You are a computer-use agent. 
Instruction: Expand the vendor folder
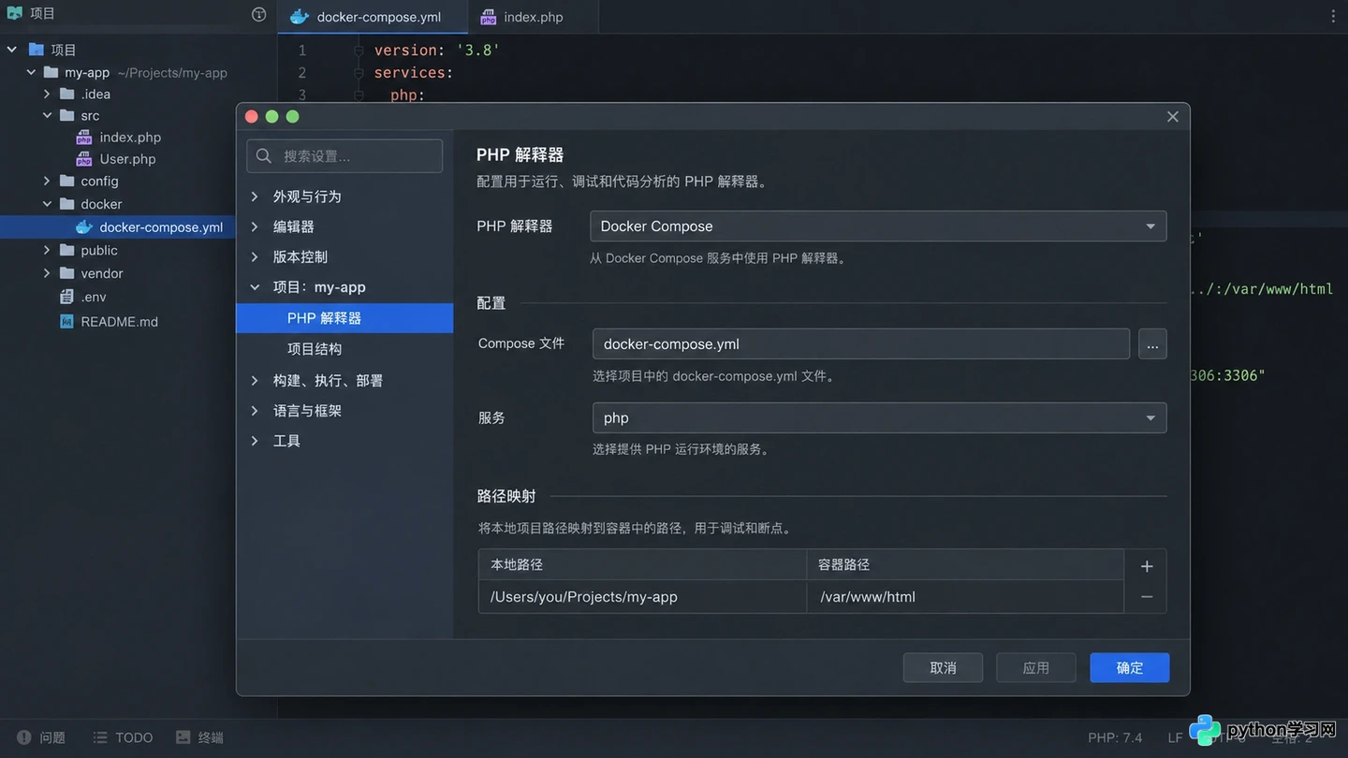click(x=47, y=273)
